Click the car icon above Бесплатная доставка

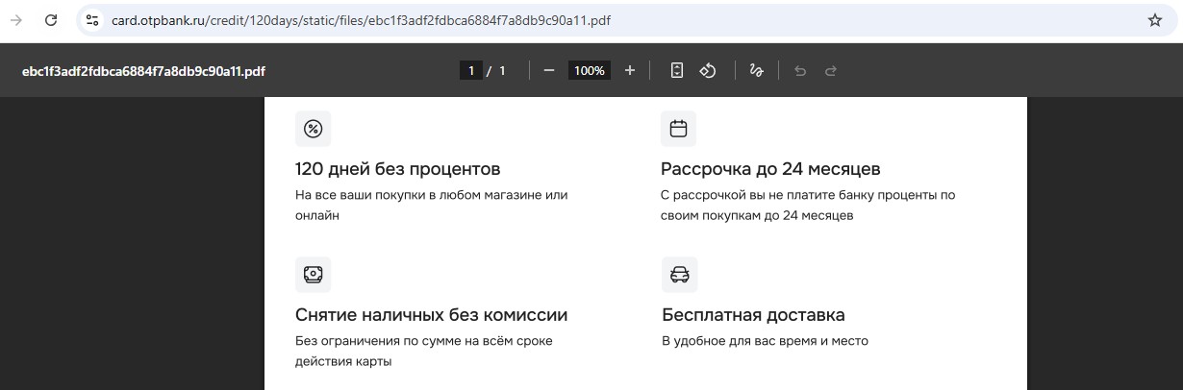click(679, 275)
